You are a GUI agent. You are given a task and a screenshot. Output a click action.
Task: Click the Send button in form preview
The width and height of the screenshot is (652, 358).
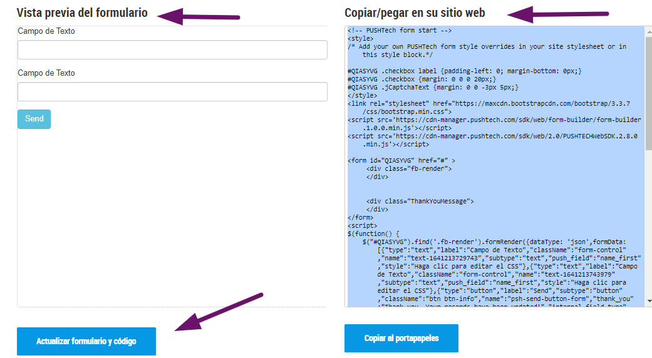click(x=34, y=119)
